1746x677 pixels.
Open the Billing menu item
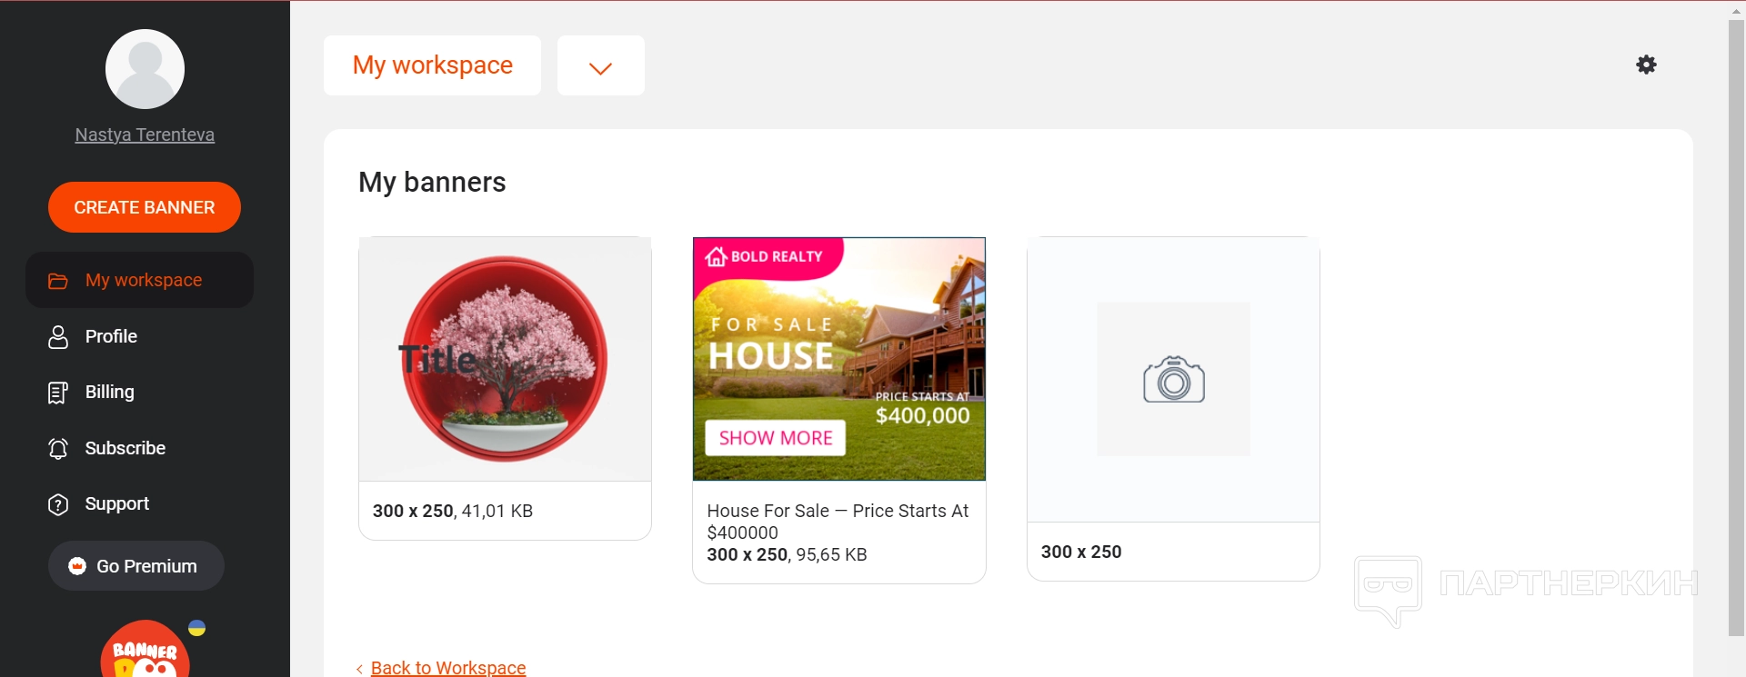tap(109, 392)
